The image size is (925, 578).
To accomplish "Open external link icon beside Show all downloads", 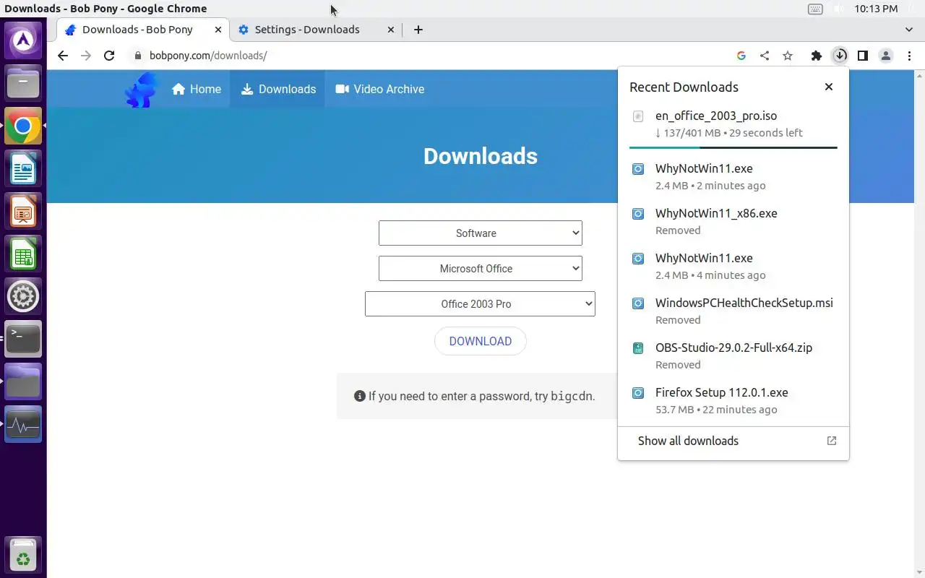I will [x=832, y=441].
